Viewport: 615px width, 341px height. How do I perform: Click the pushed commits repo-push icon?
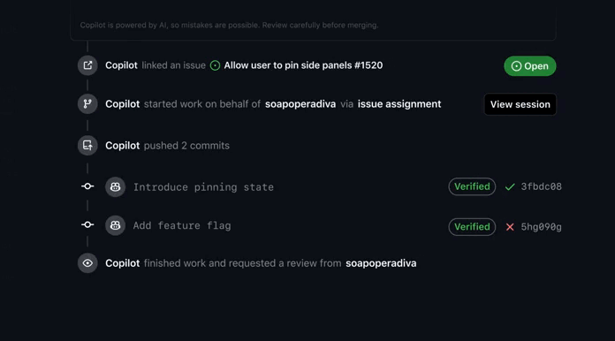coord(87,146)
